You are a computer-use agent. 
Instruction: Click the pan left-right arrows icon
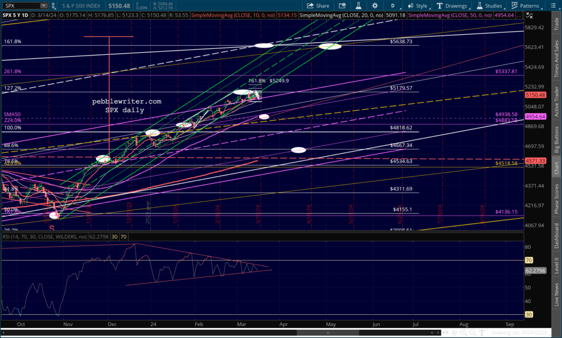pos(445,333)
